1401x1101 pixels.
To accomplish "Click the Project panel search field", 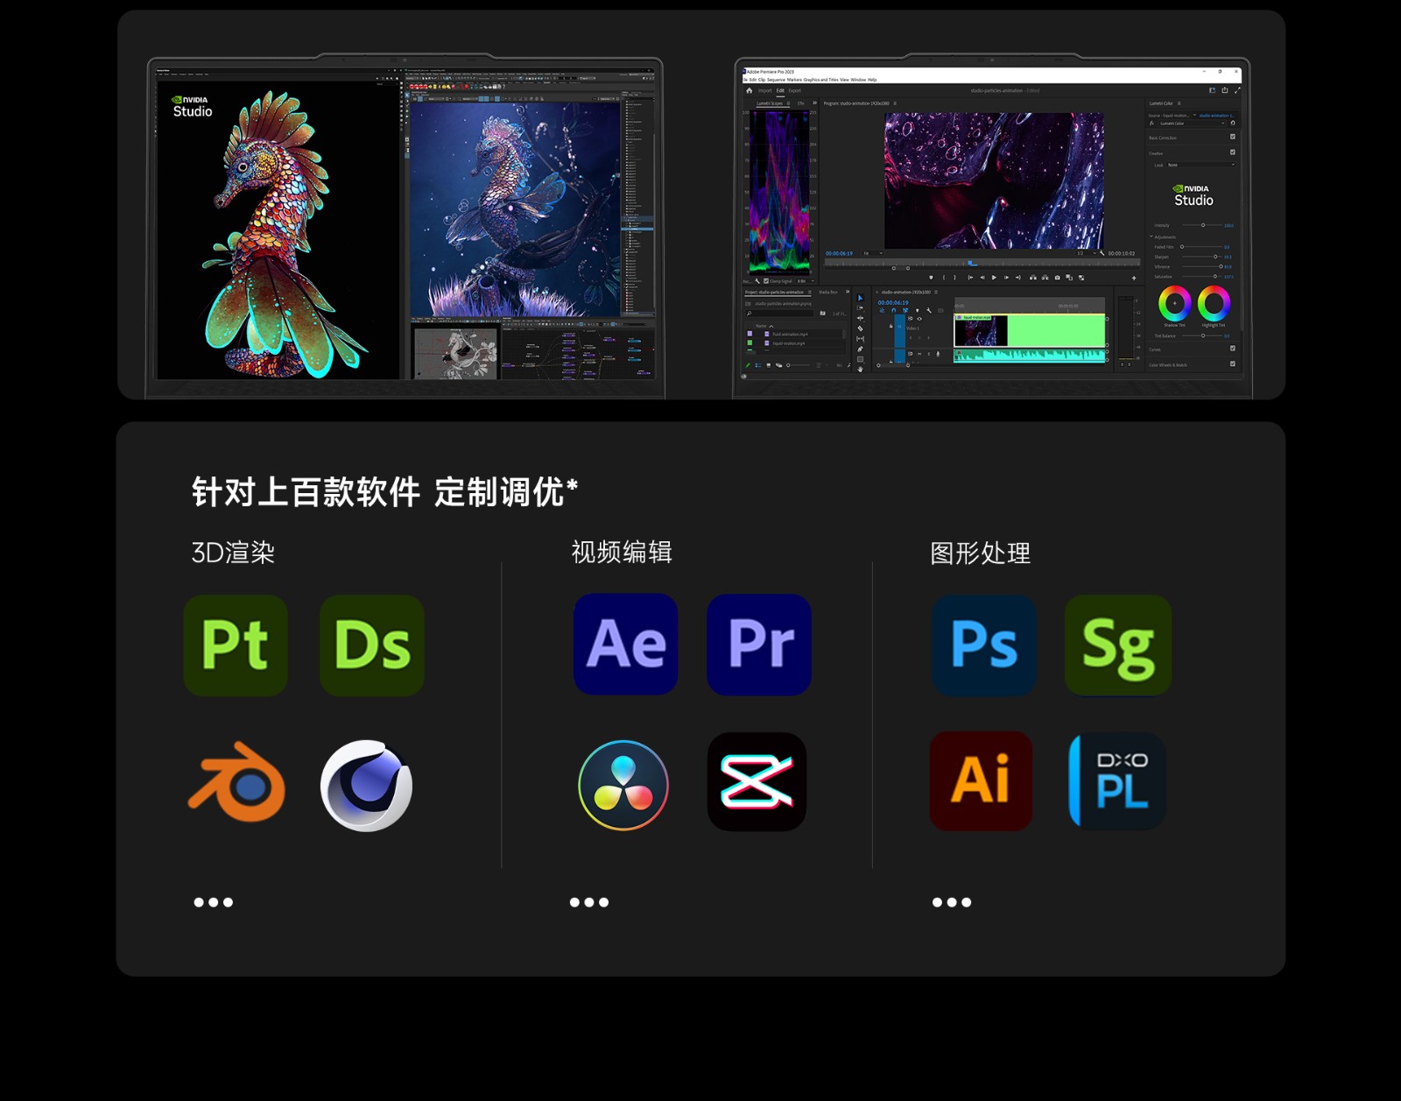I will (779, 313).
